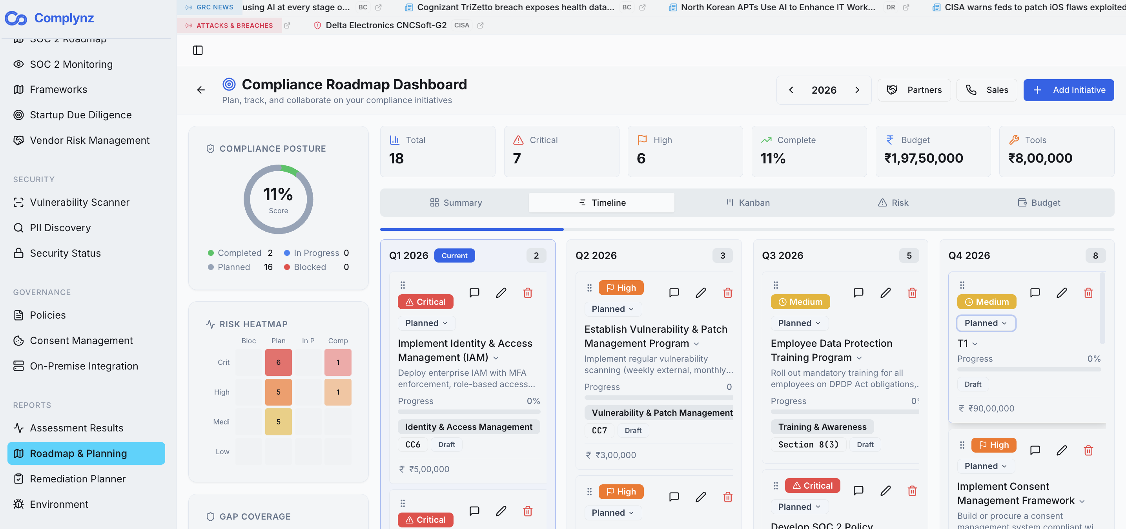Open the Security Status lock icon

tap(18, 253)
